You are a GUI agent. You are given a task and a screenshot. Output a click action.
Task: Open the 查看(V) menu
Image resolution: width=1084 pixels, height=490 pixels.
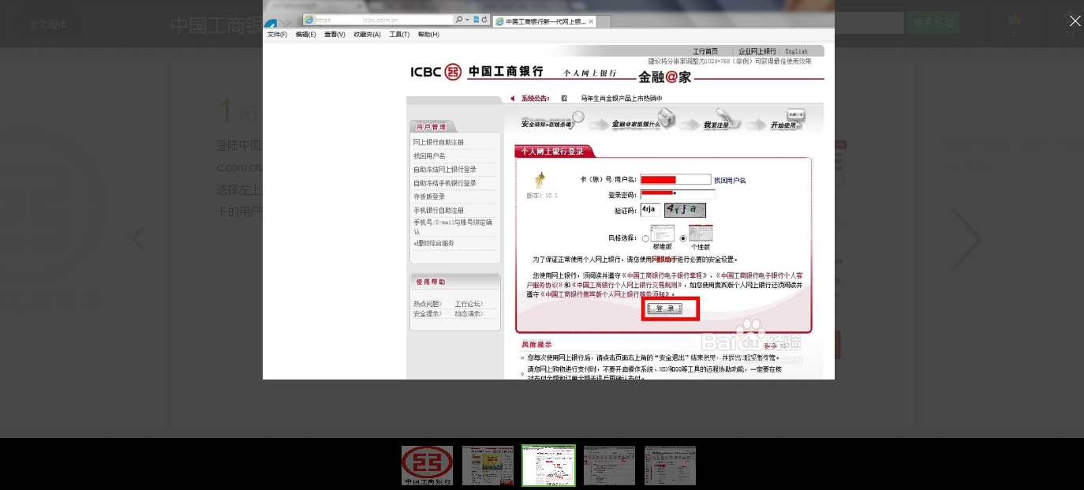(335, 35)
